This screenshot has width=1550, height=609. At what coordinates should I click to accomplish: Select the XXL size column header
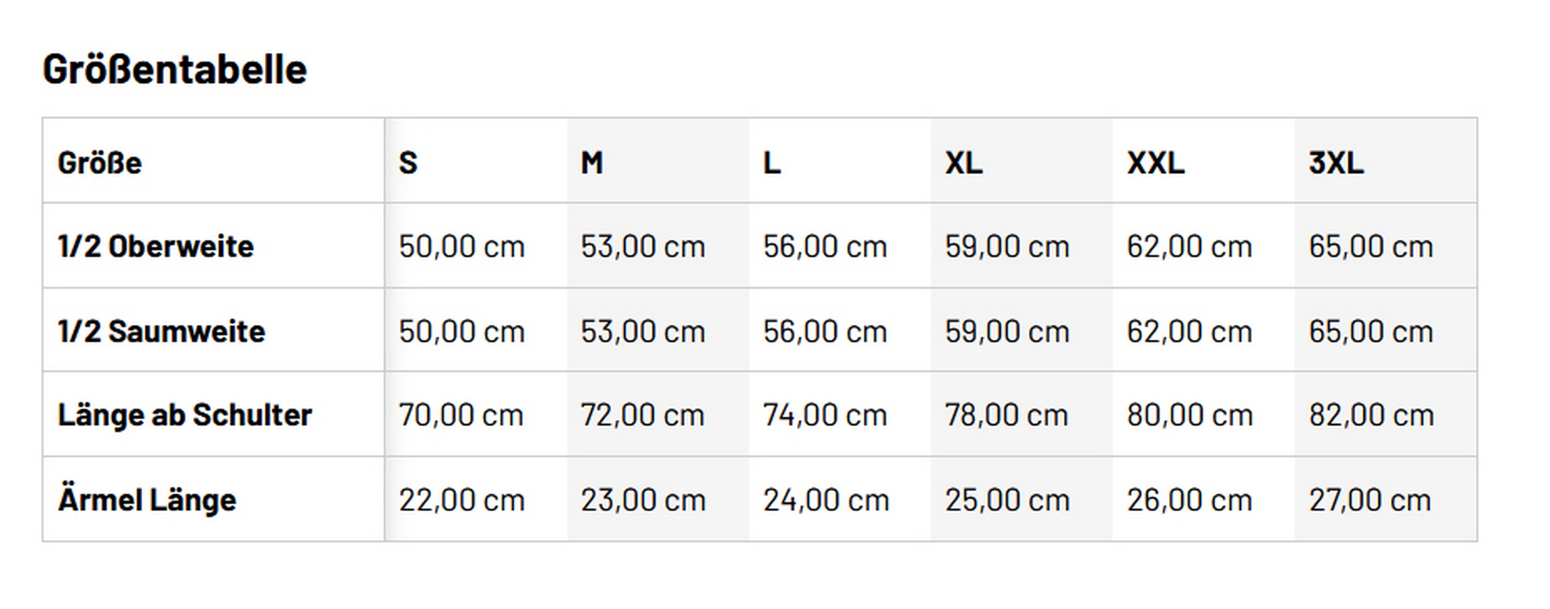point(1155,162)
